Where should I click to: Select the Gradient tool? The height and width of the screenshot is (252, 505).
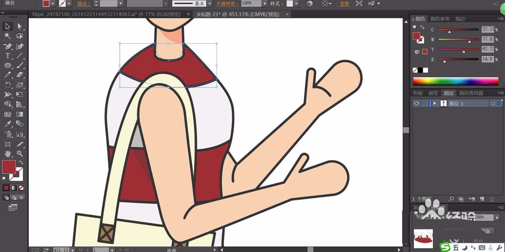20,114
